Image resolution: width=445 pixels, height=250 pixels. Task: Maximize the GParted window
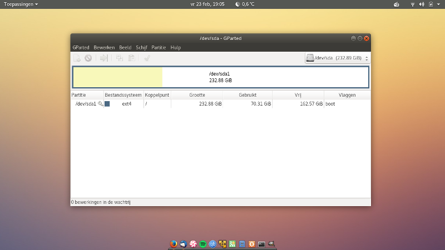tap(360, 38)
